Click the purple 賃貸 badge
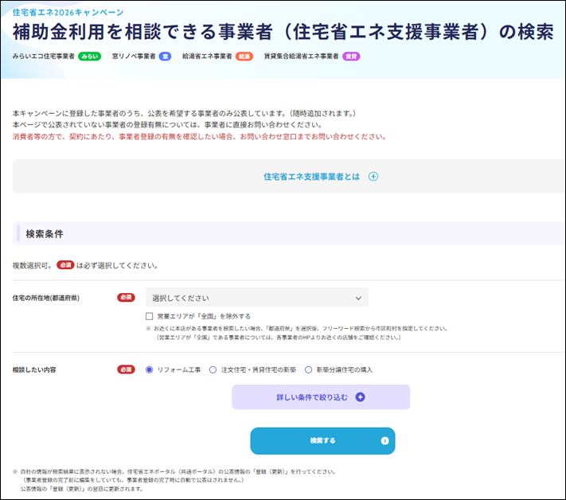Viewport: 566px width, 500px height. point(351,57)
